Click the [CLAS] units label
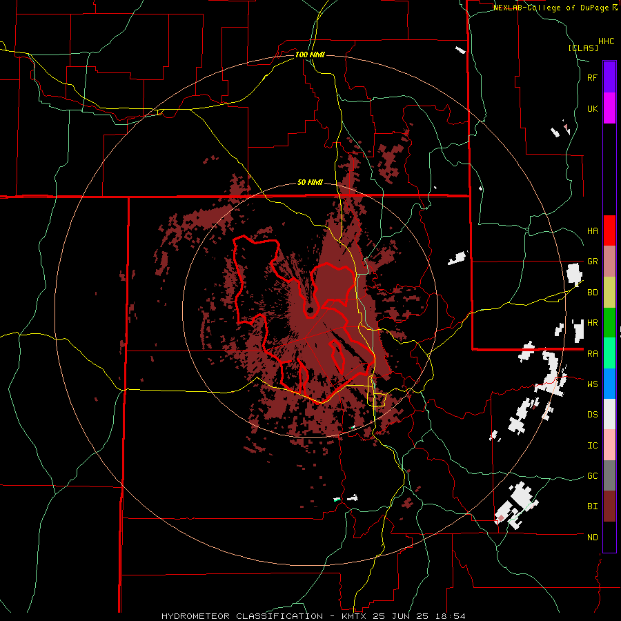 point(583,48)
